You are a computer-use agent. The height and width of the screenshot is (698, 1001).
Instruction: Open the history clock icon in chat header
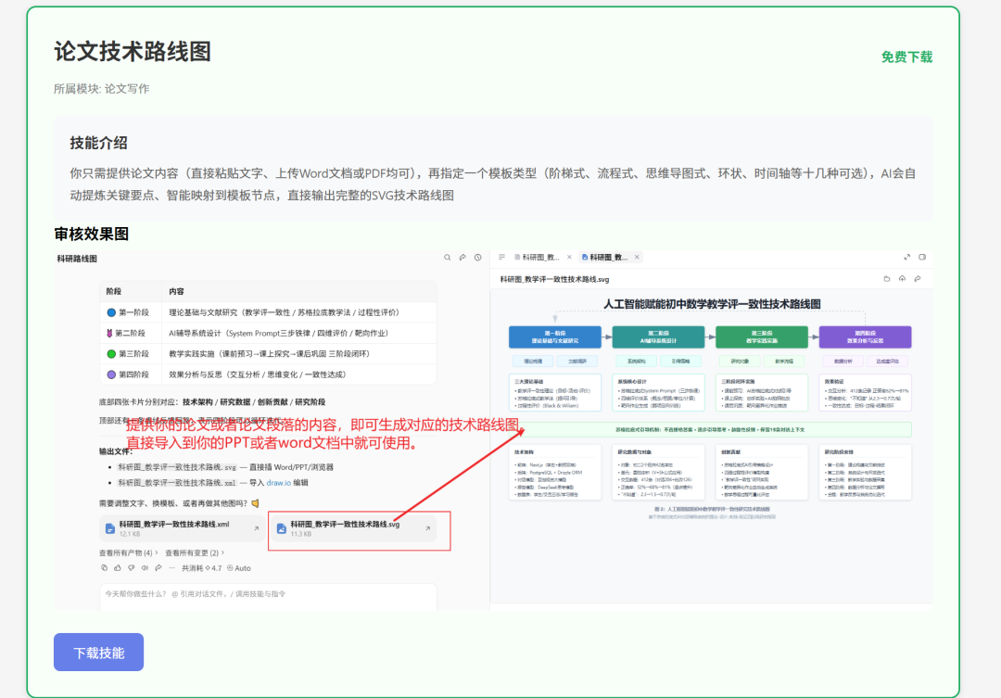coord(477,258)
